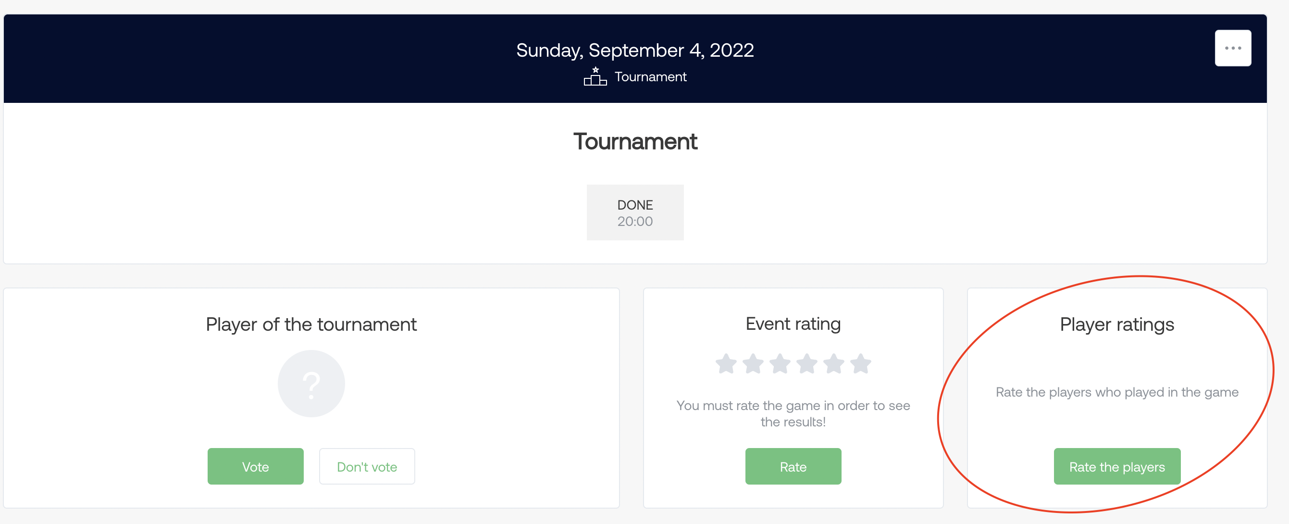The height and width of the screenshot is (524, 1289).
Task: Click the Sunday, September 4, 2022 date header
Action: pos(635,50)
